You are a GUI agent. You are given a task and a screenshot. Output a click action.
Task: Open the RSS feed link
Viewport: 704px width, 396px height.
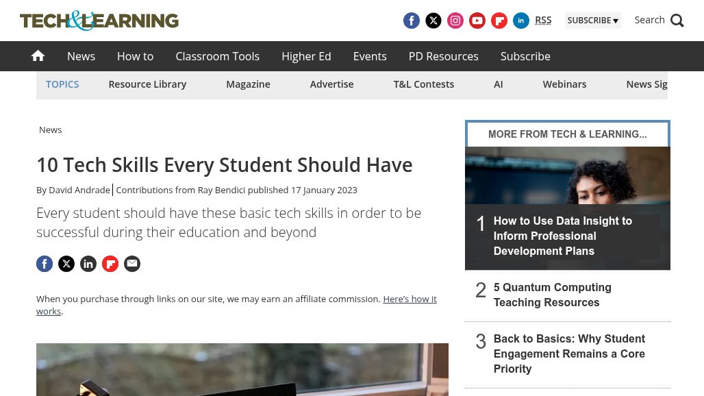pos(543,20)
